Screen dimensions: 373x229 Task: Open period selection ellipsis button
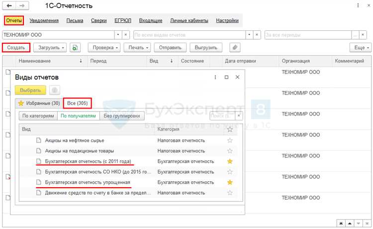(355, 35)
